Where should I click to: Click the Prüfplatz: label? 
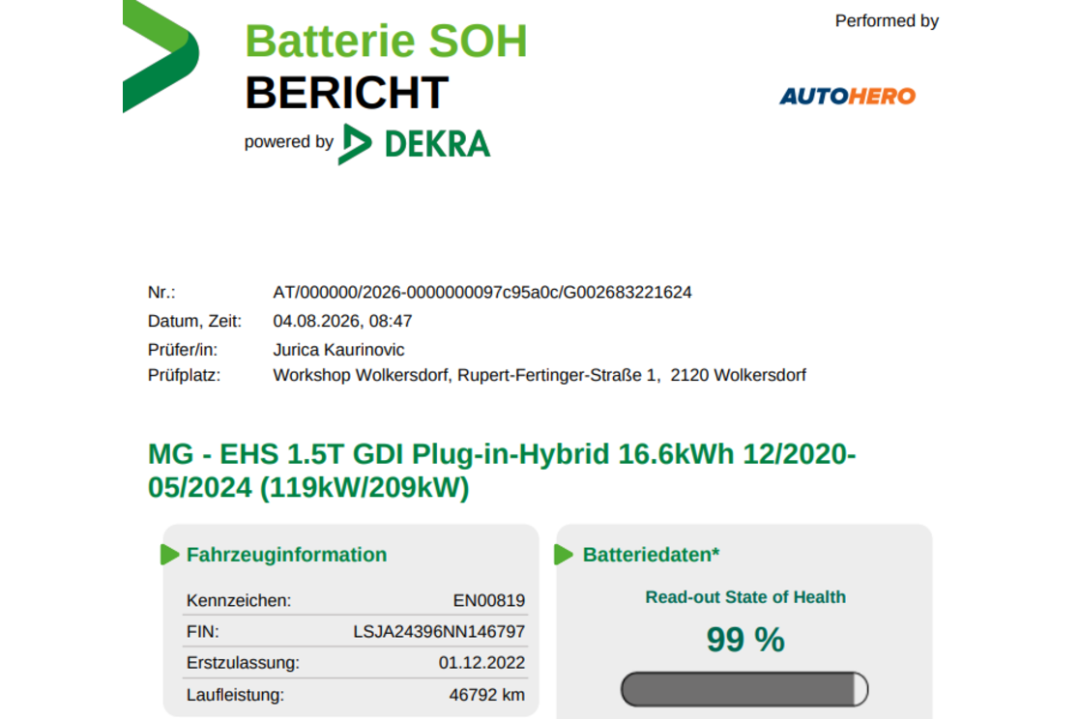click(x=184, y=376)
